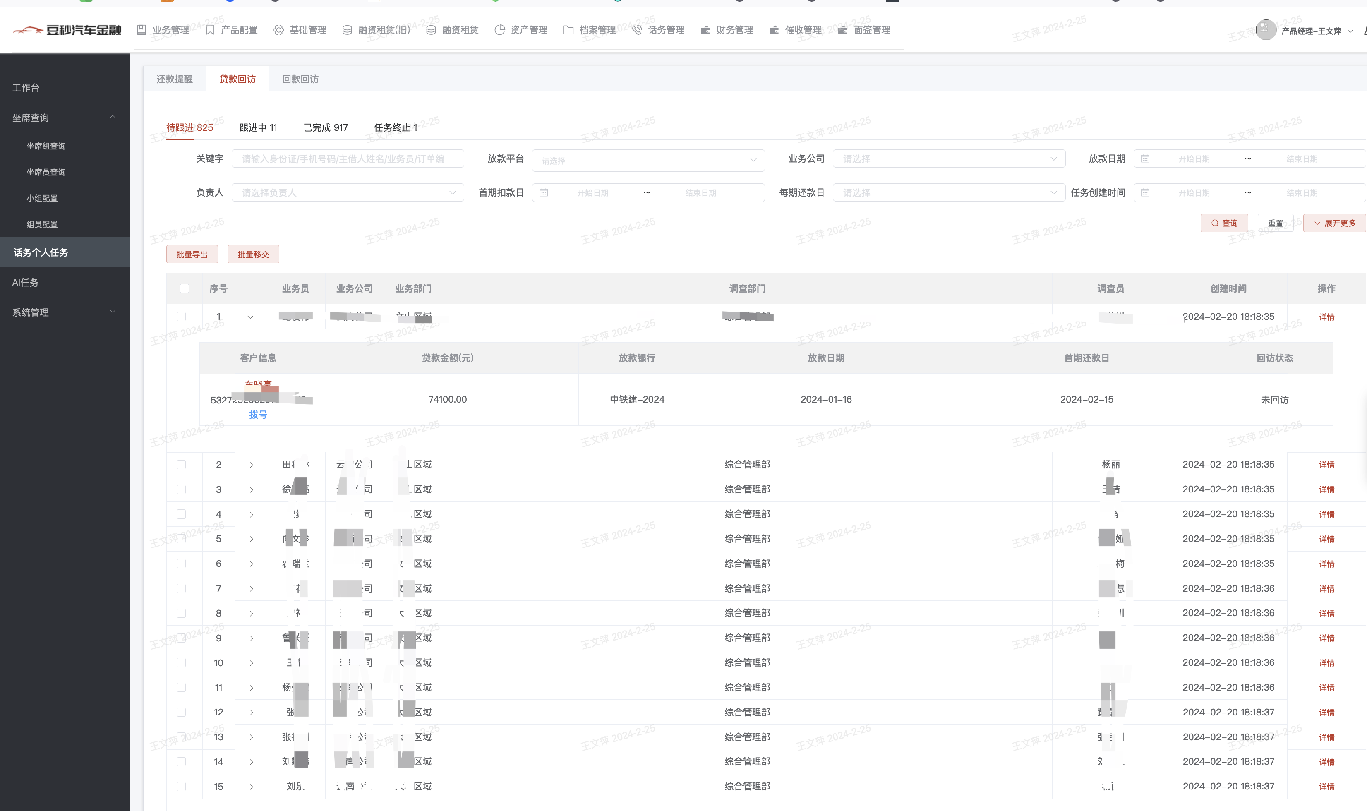
Task: Click the 关键字 search input field
Action: [348, 159]
